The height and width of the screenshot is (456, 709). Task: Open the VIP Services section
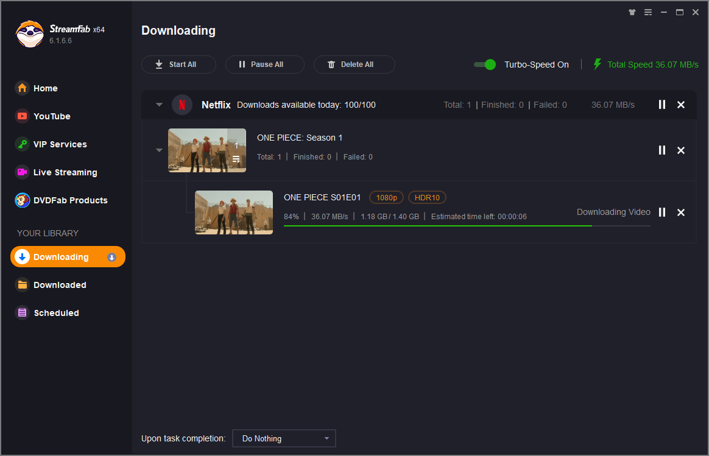click(x=60, y=144)
